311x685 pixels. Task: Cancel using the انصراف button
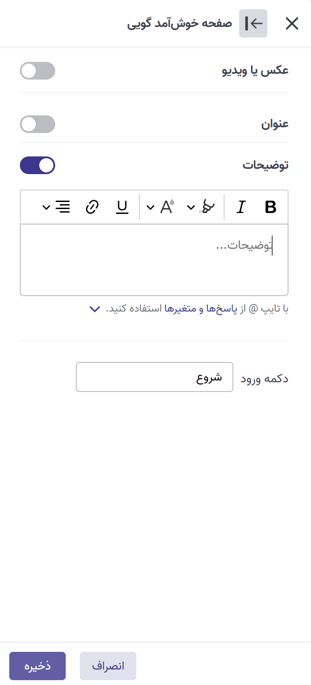pyautogui.click(x=108, y=666)
